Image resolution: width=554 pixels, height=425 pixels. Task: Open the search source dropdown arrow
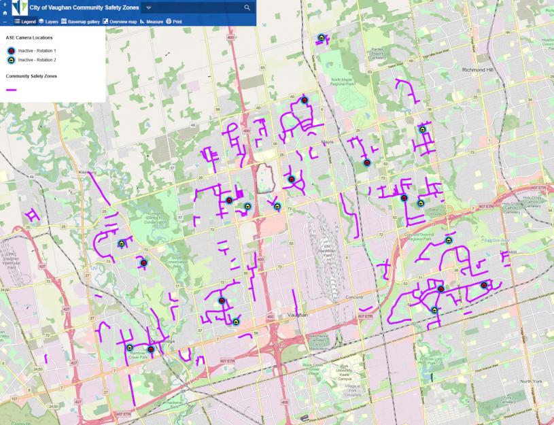[x=148, y=7]
